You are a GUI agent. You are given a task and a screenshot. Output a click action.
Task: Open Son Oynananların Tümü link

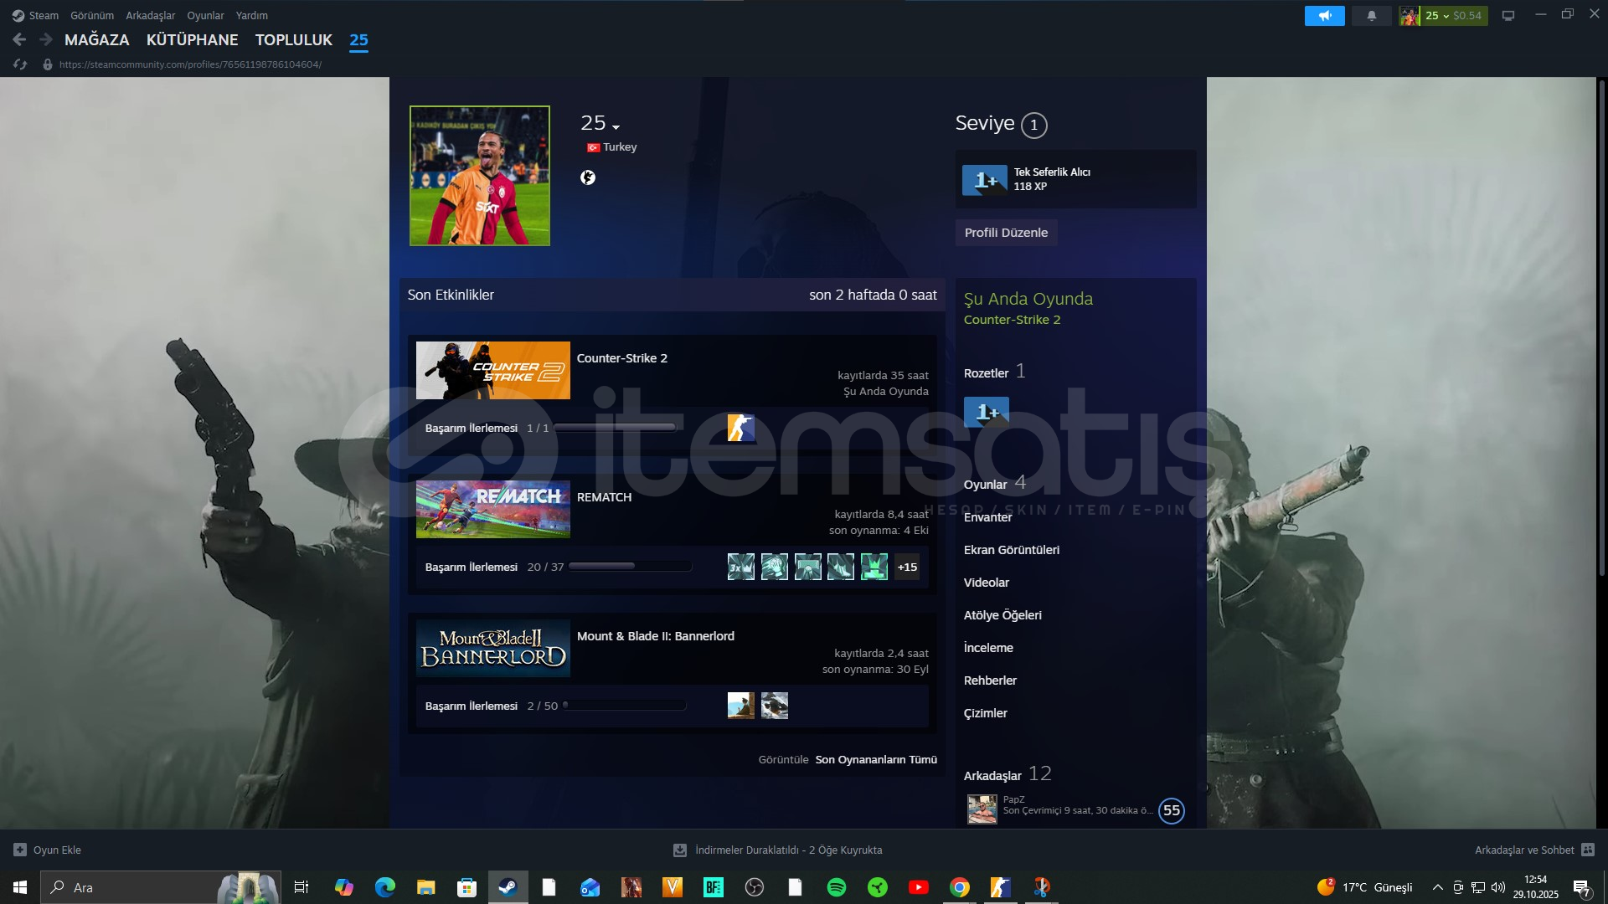[x=876, y=759]
